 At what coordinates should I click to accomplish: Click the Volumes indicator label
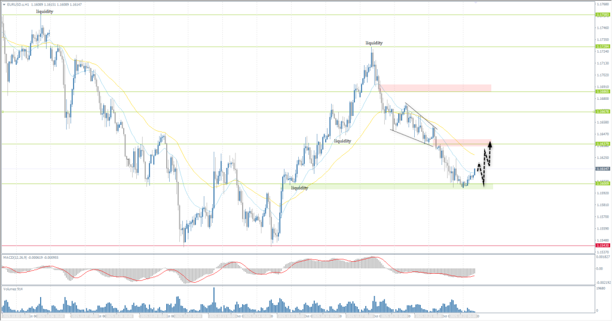coord(12,288)
